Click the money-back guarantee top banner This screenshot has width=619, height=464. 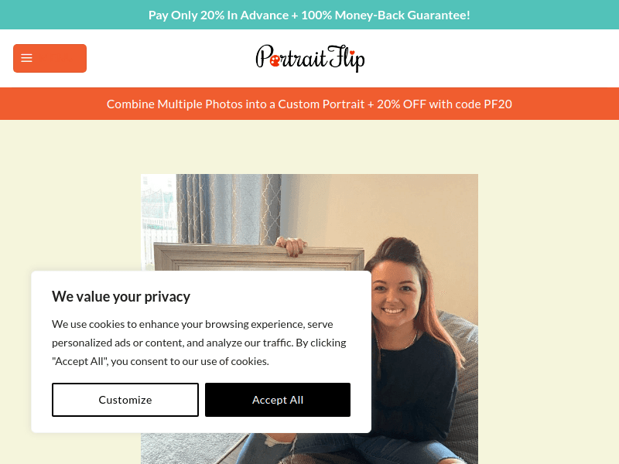pyautogui.click(x=309, y=15)
